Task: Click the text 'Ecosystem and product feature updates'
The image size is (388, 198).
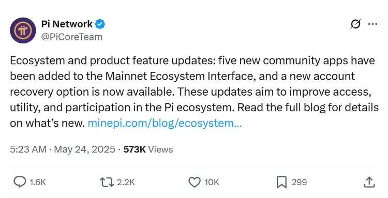Action: tap(113, 61)
